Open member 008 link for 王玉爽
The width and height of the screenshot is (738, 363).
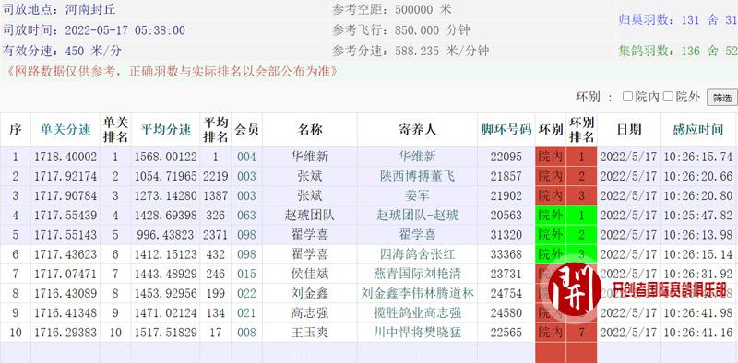click(246, 333)
